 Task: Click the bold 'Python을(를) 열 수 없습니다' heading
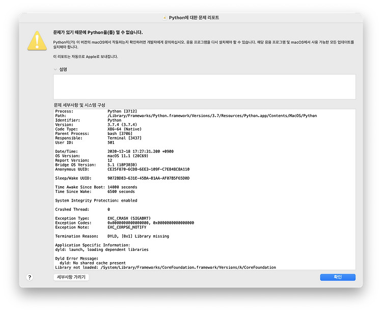tap(98, 33)
